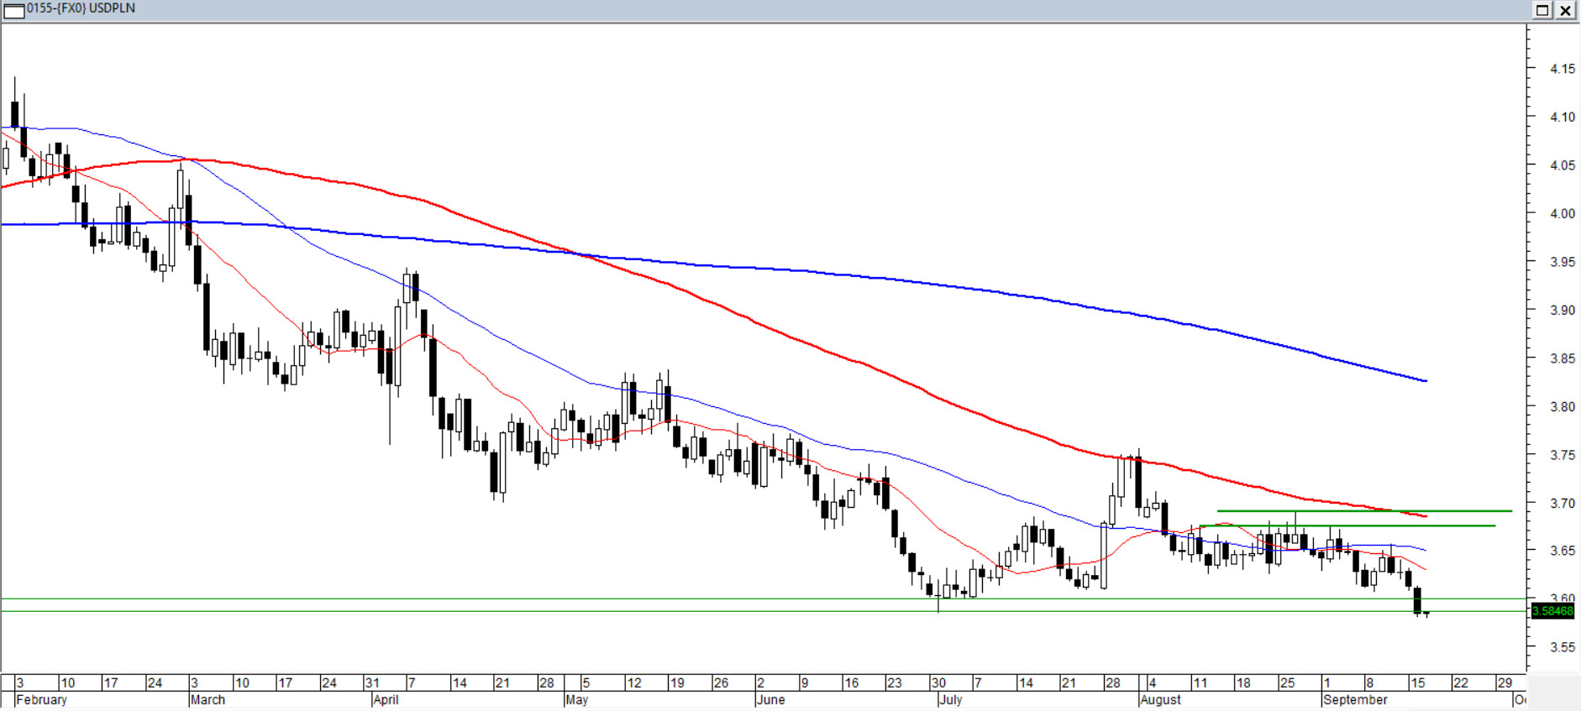
Task: Select the August month label
Action: point(1160,700)
